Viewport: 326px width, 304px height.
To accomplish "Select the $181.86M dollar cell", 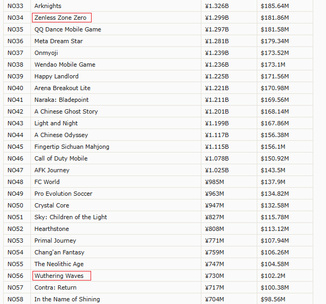I will point(275,18).
